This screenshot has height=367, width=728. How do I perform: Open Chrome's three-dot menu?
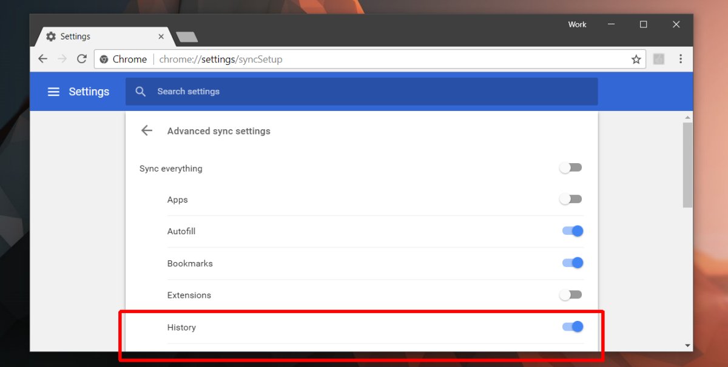point(681,59)
